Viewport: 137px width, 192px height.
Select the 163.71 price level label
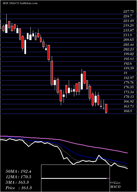point(129,106)
